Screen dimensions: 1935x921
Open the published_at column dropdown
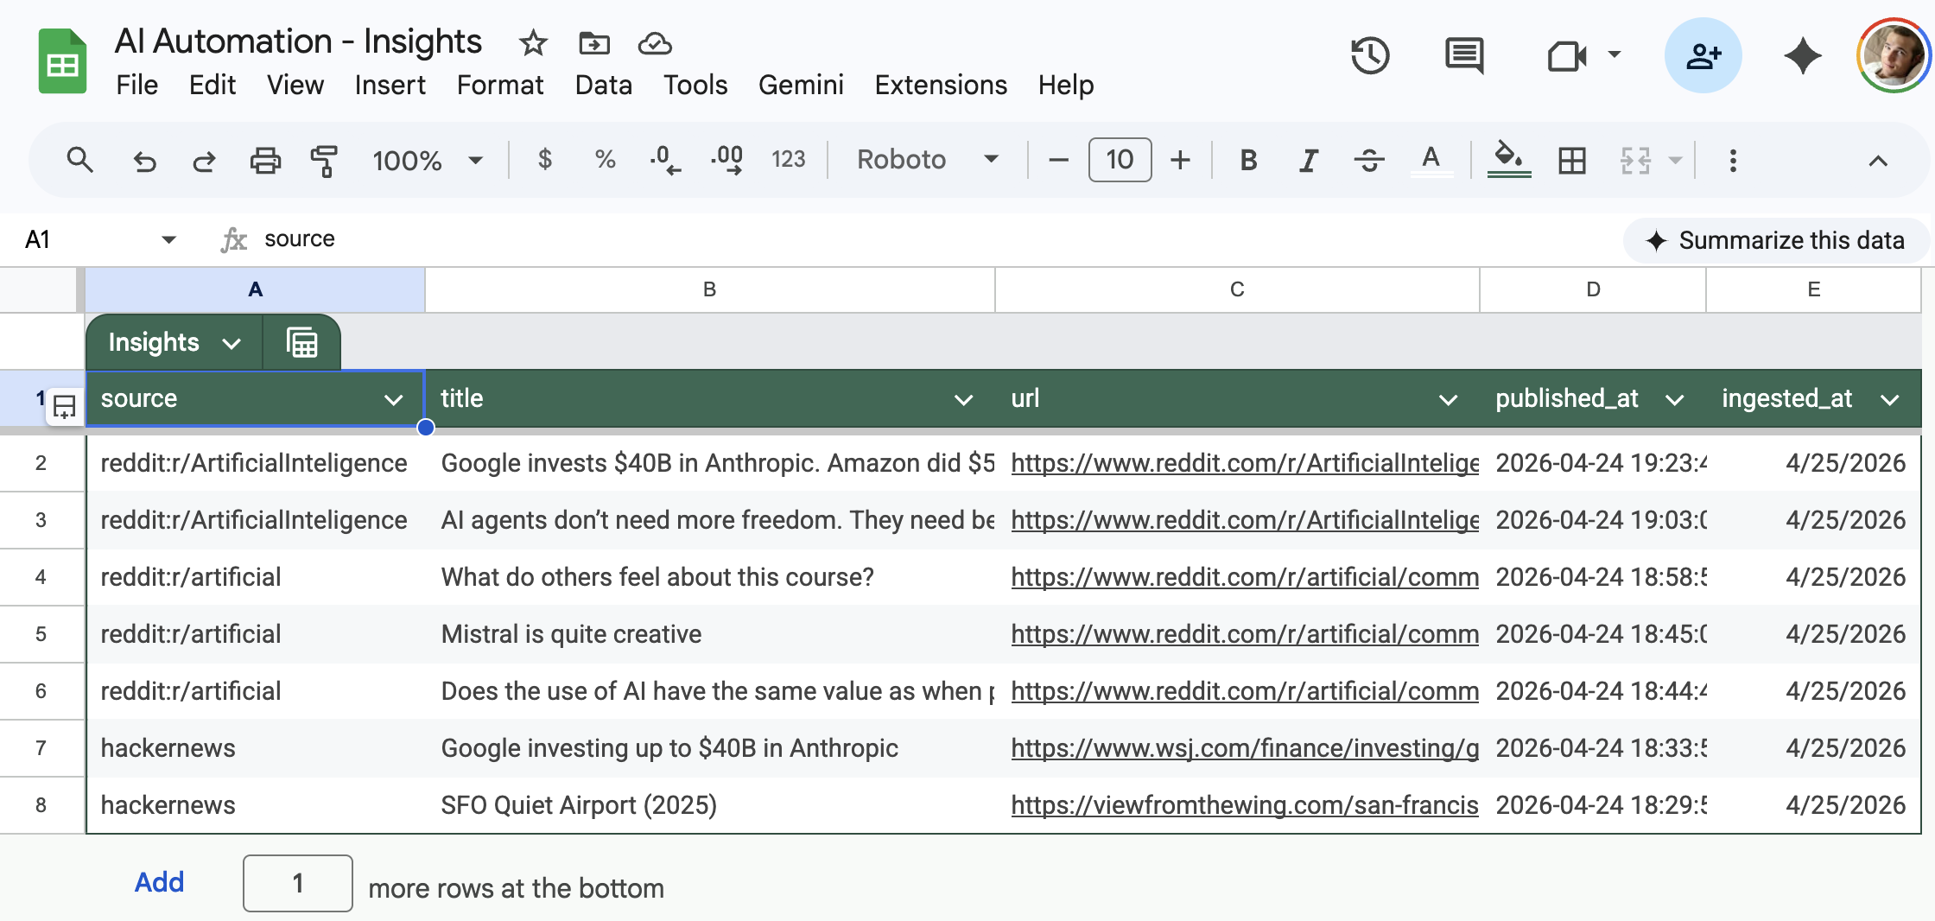1675,399
